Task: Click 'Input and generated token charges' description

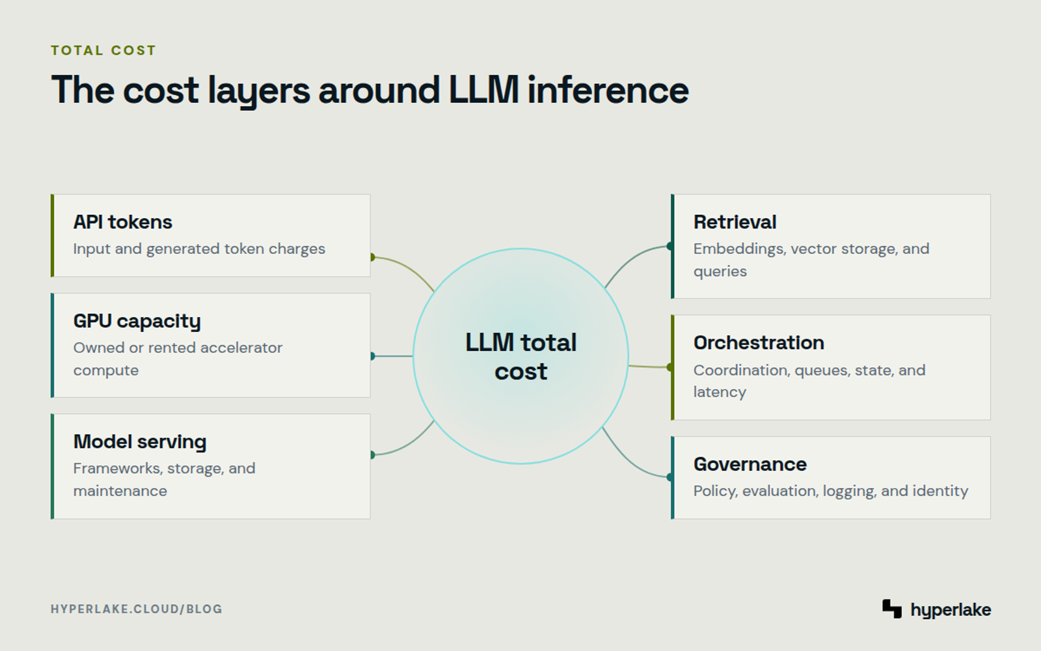Action: click(x=199, y=249)
